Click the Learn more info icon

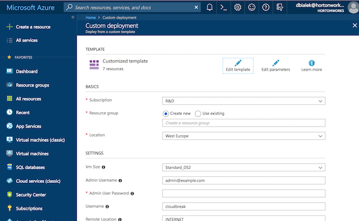[312, 62]
